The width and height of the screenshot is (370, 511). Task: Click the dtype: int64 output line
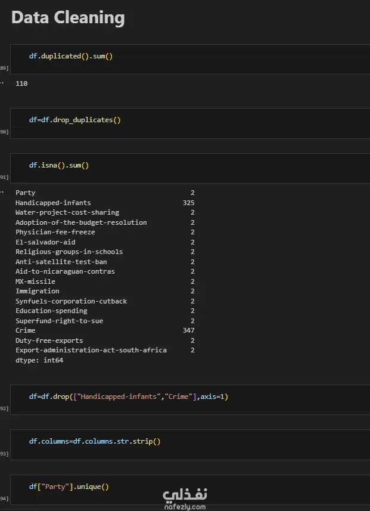(39, 360)
